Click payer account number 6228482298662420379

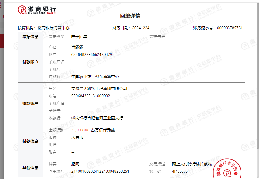click(x=91, y=54)
